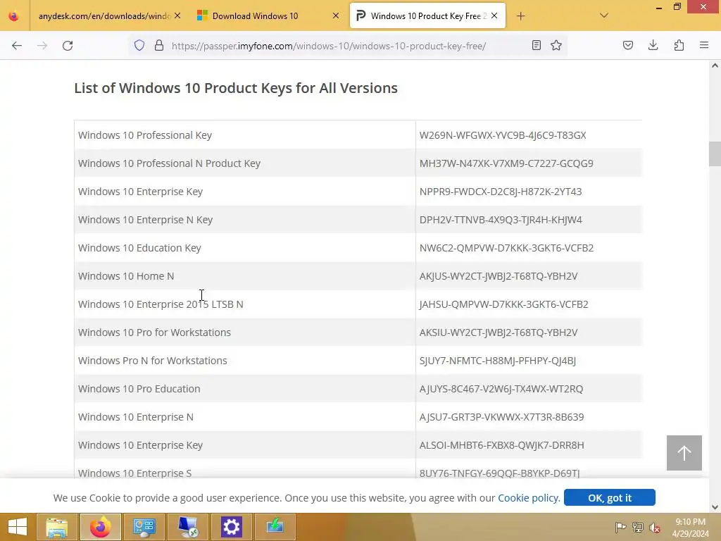721x541 pixels.
Task: Open the PC settings gear taskbar icon
Action: (231, 527)
